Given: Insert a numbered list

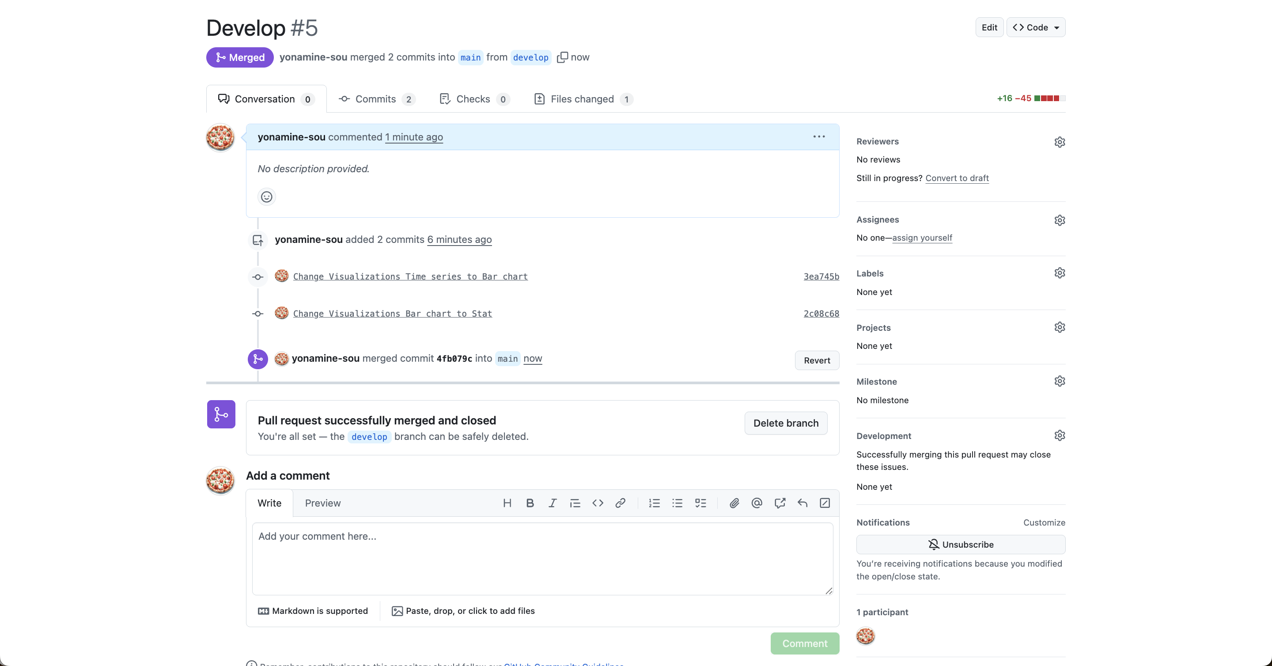Looking at the screenshot, I should tap(654, 503).
